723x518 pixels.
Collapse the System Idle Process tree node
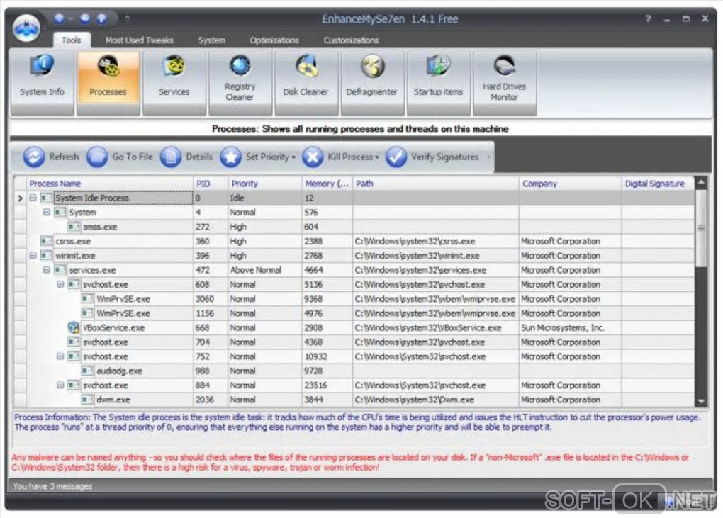pyautogui.click(x=33, y=198)
